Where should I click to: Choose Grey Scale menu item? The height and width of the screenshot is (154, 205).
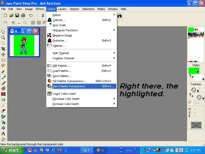pyautogui.click(x=81, y=25)
